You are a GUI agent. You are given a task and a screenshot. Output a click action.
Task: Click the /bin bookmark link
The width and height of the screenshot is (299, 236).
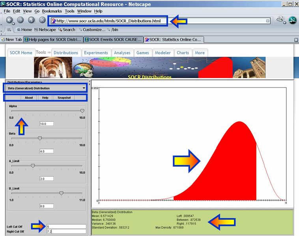(113, 30)
